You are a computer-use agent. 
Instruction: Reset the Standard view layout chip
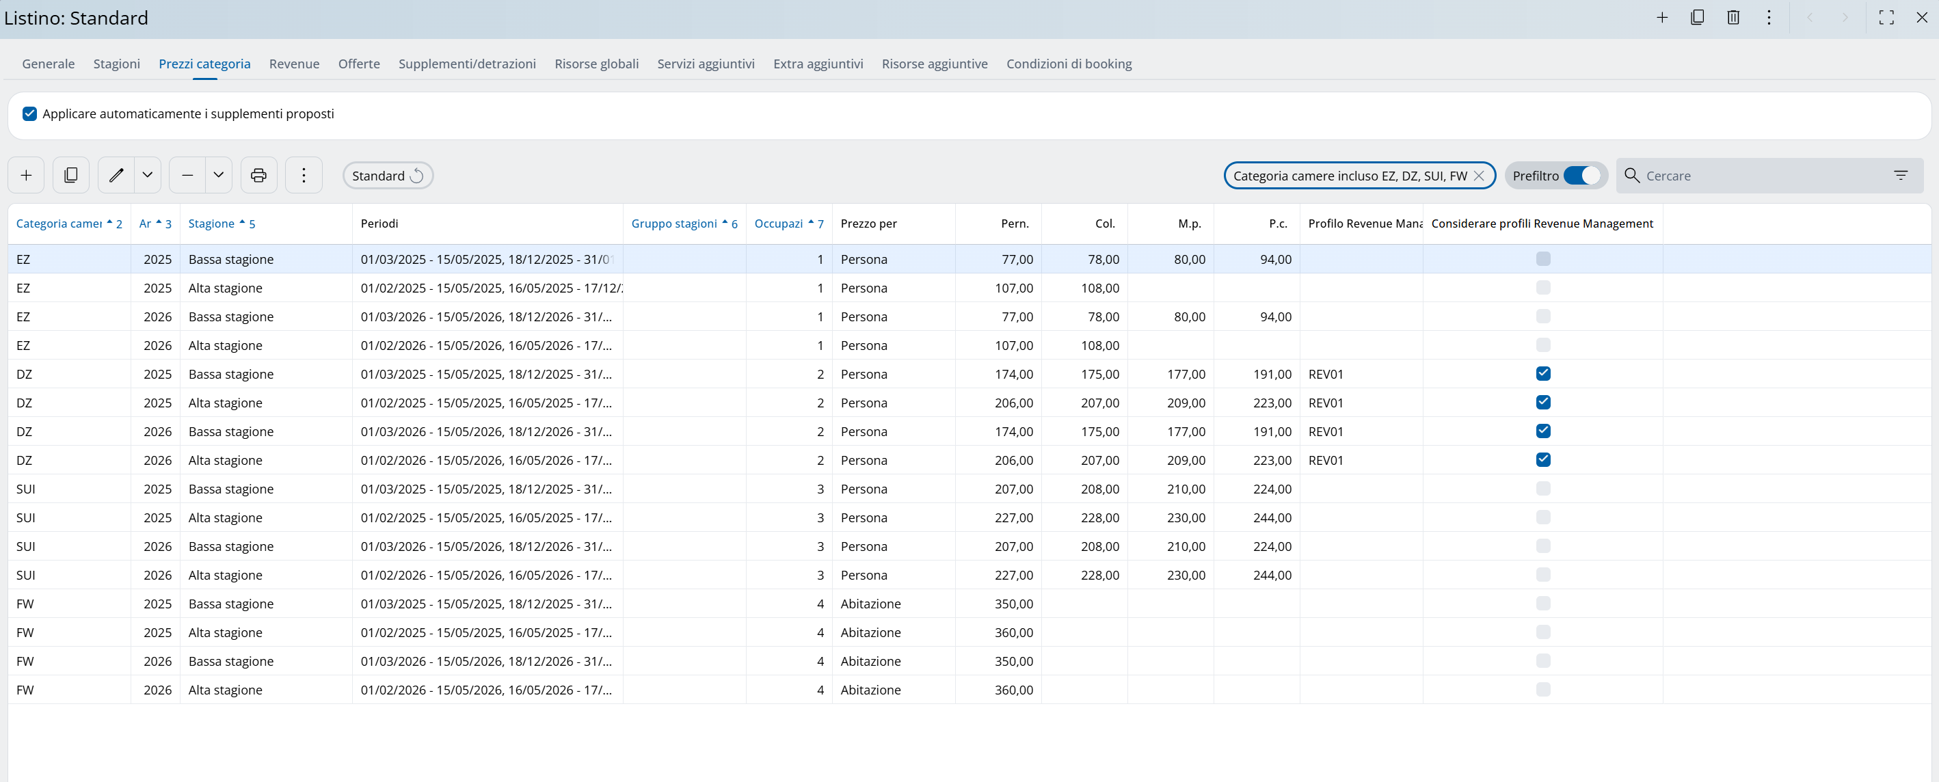(416, 176)
